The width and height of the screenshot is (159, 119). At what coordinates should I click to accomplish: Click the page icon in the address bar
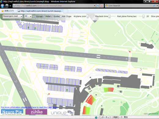tap(14, 6)
